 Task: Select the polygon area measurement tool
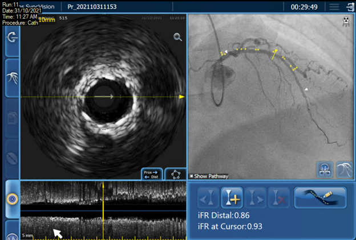tap(175, 175)
